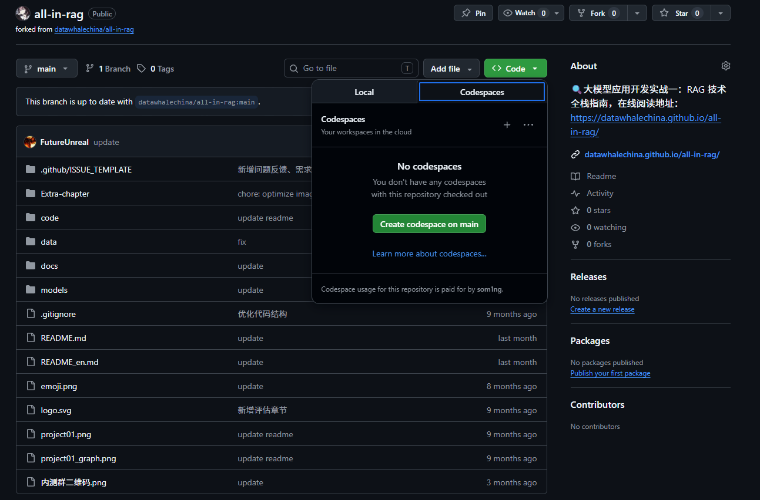The width and height of the screenshot is (760, 500).
Task: Open the README.md file
Action: point(63,338)
